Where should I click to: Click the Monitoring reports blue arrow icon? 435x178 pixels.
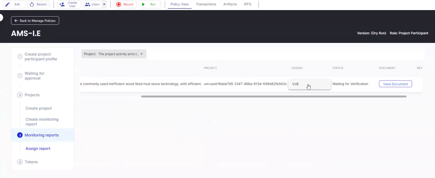pyautogui.click(x=20, y=135)
